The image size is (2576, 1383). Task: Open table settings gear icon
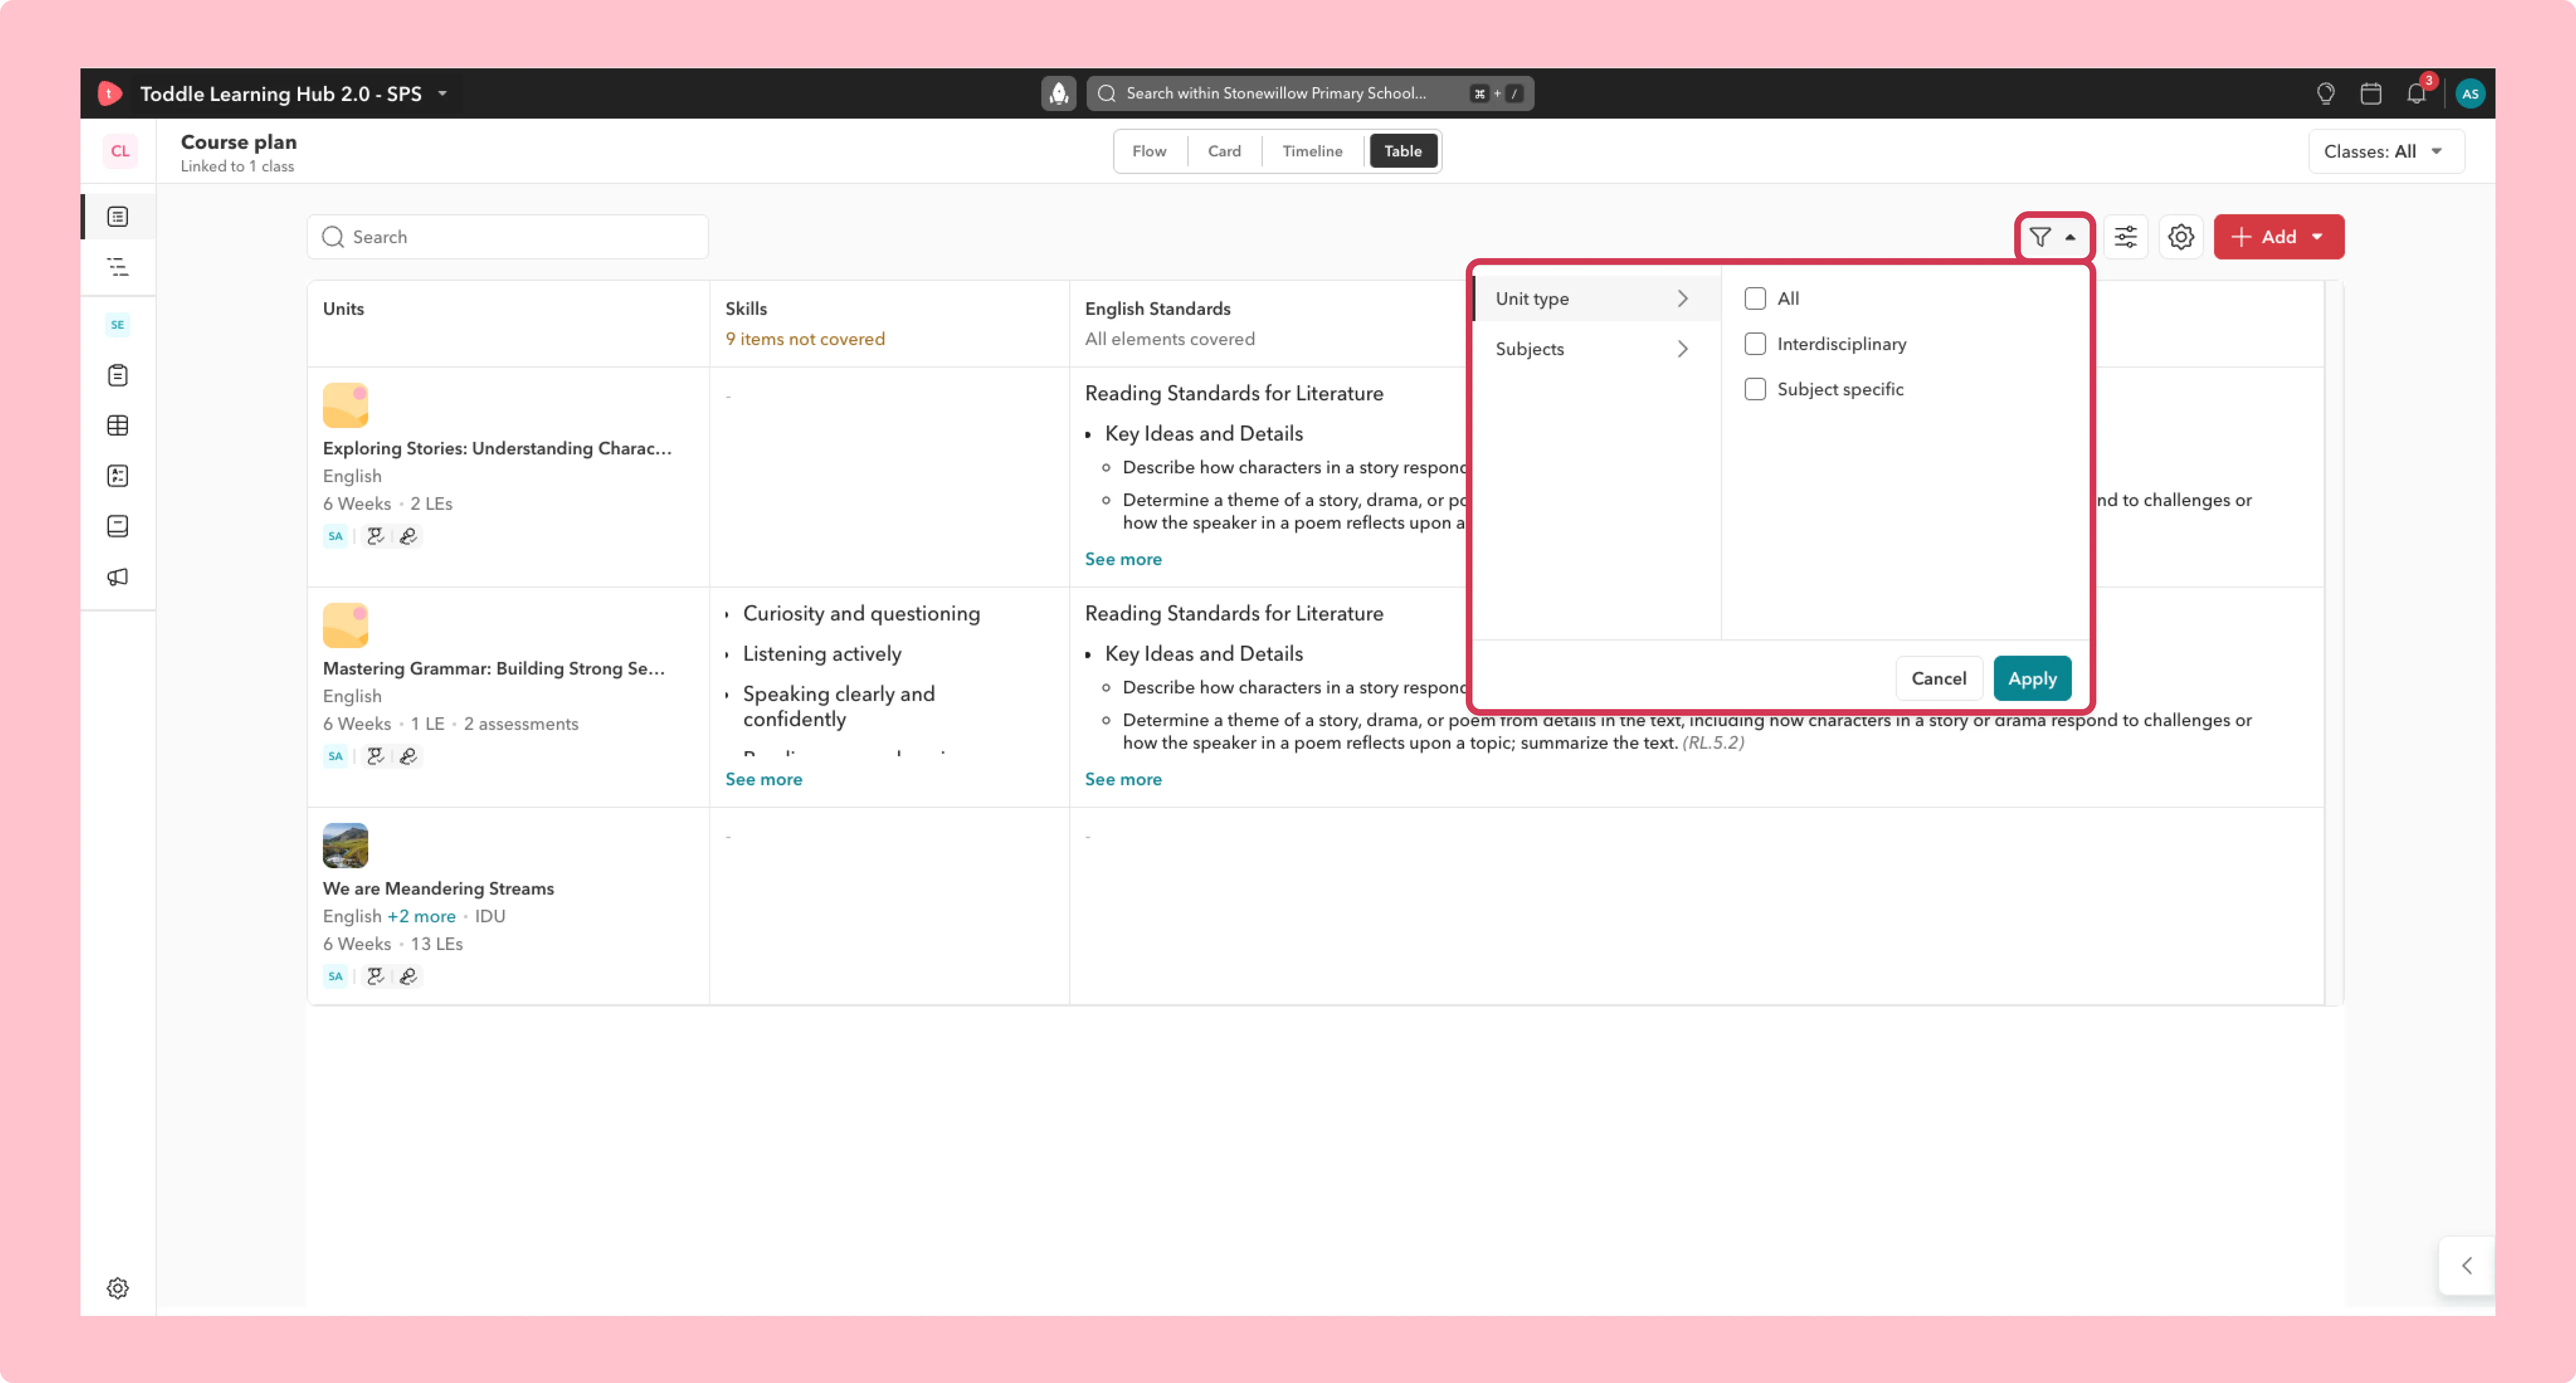(x=2181, y=237)
